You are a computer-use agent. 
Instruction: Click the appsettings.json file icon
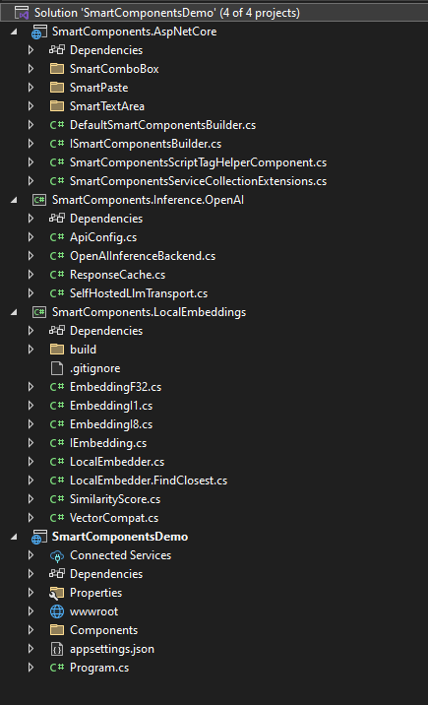point(57,649)
